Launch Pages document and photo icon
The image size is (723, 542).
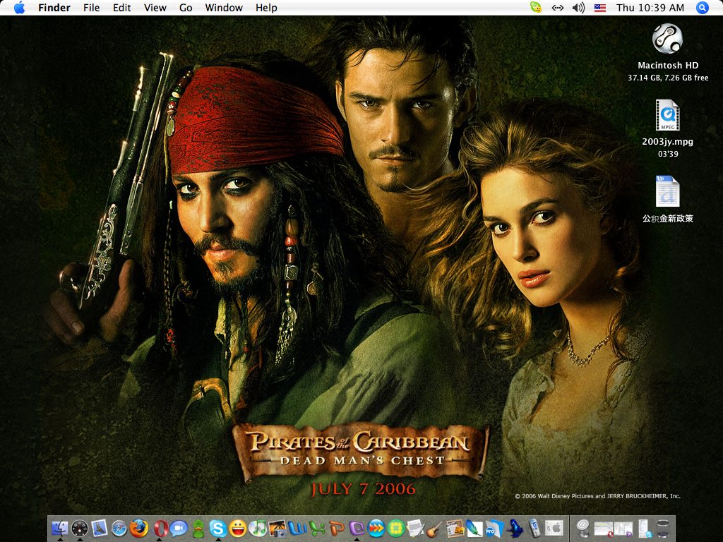pyautogui.click(x=455, y=528)
